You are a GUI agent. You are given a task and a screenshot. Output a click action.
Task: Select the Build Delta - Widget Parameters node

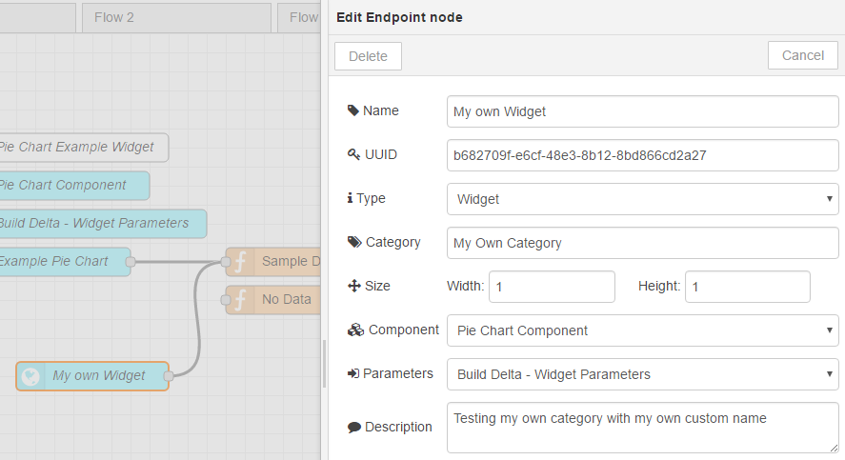[102, 224]
